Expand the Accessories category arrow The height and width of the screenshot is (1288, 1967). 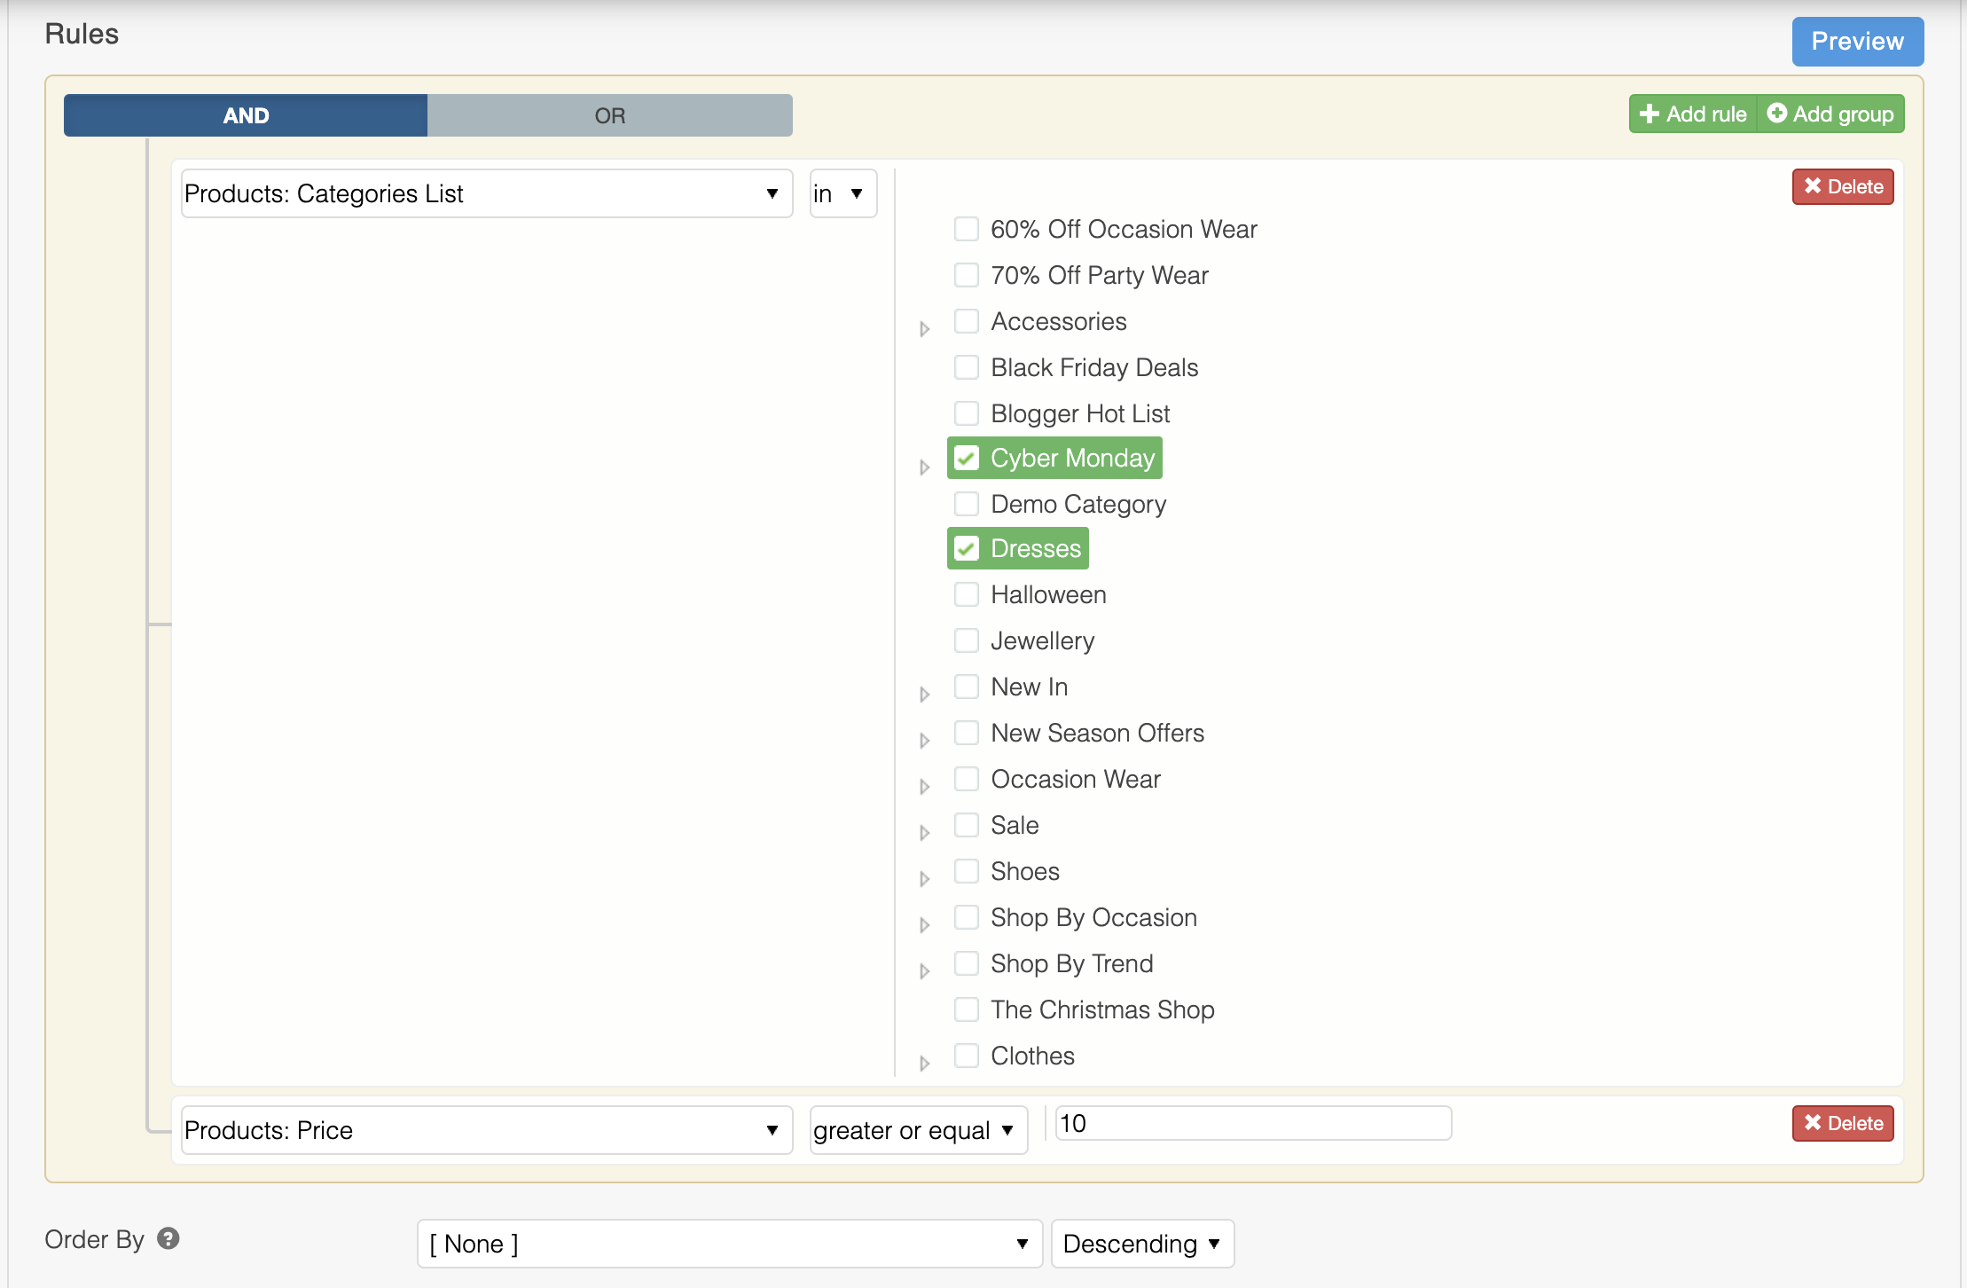[x=924, y=329]
